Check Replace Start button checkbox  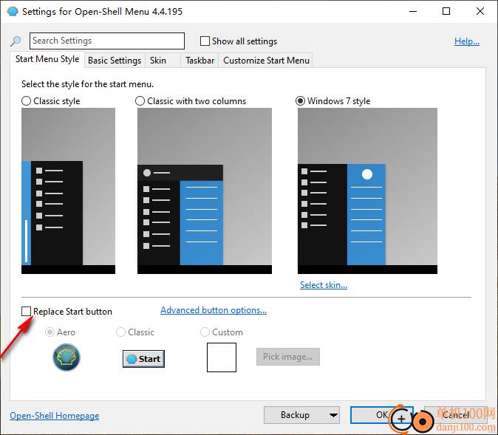[x=26, y=311]
